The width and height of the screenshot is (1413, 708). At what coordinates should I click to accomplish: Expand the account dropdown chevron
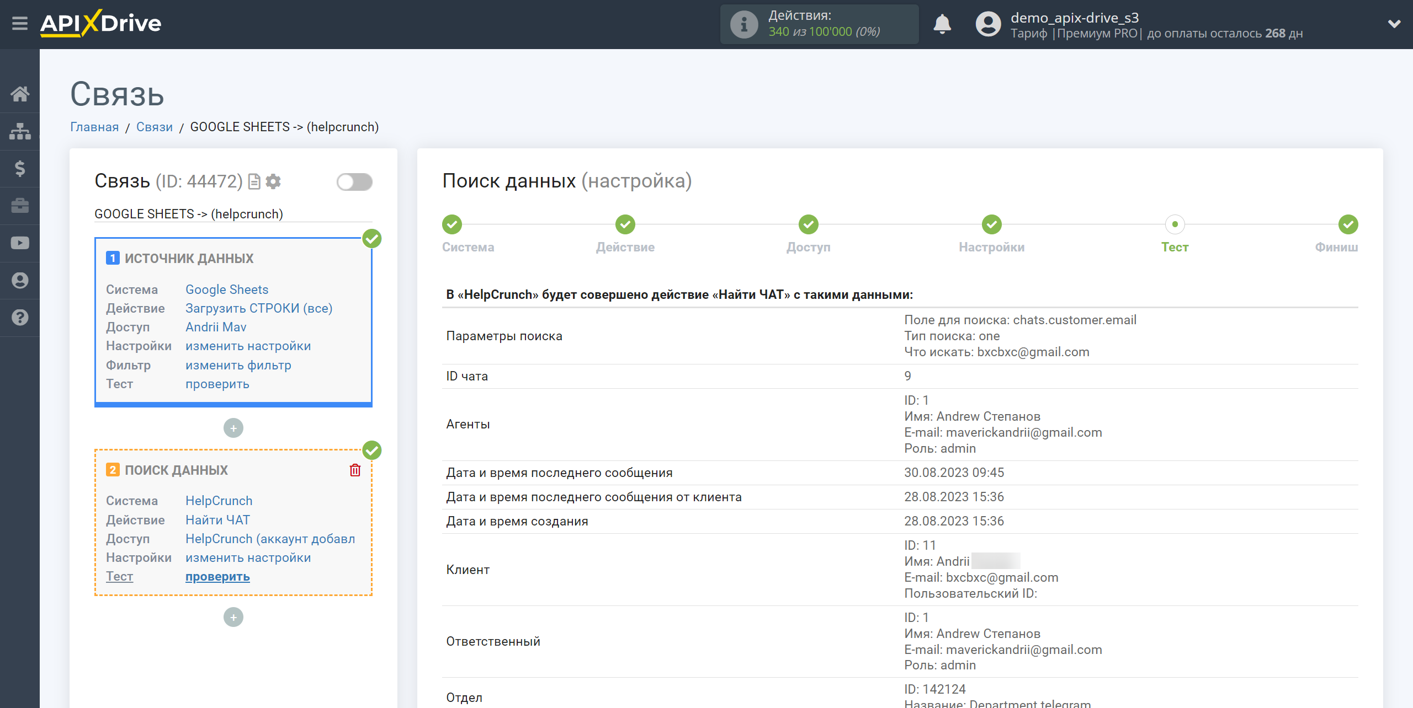click(1394, 24)
